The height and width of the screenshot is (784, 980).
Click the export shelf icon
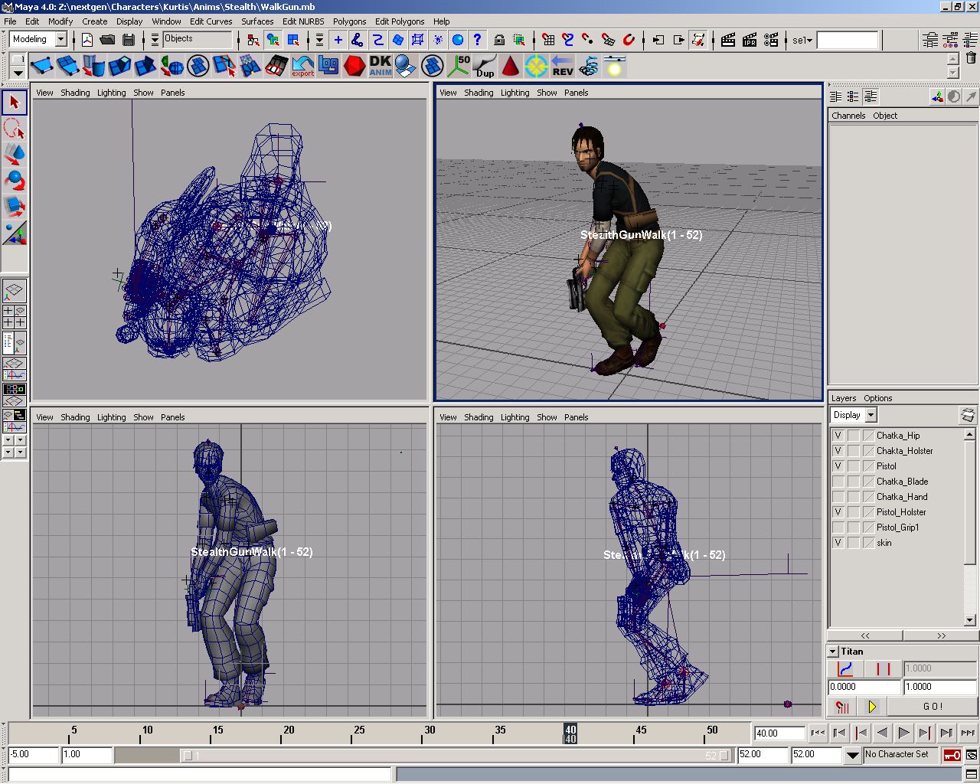303,66
